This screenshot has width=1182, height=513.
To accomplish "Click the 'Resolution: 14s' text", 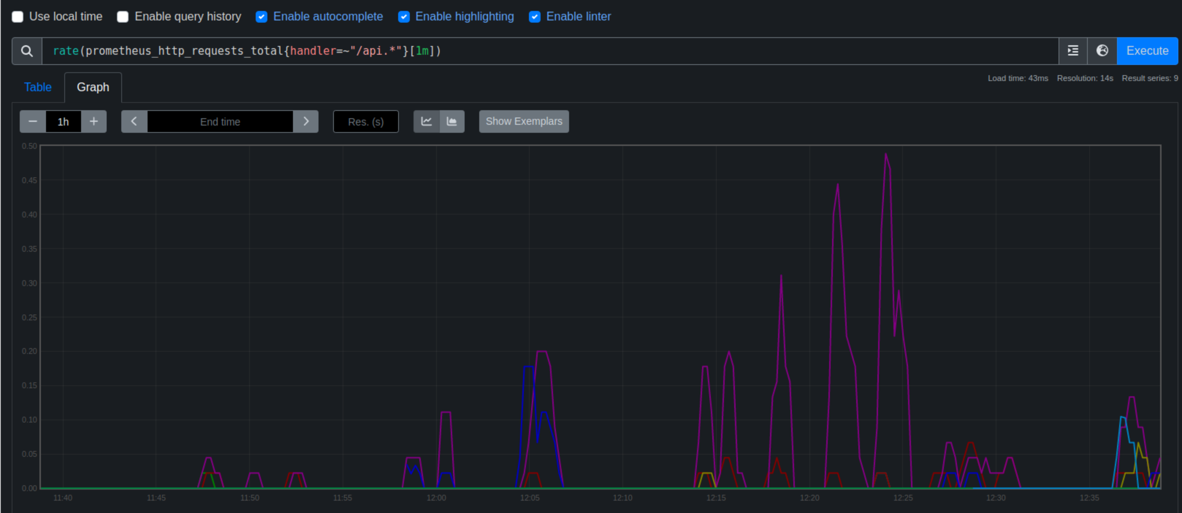I will tap(1085, 78).
